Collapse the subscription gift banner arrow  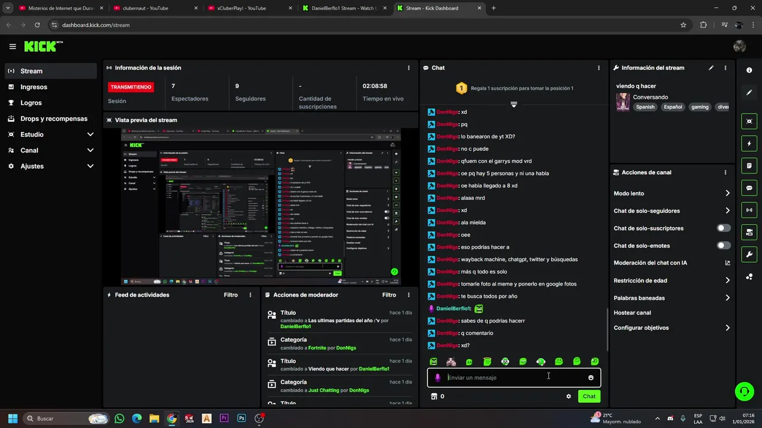pyautogui.click(x=514, y=105)
